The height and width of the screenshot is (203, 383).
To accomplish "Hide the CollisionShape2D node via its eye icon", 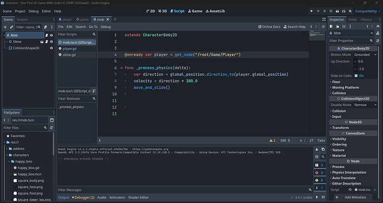I will 51,48.
